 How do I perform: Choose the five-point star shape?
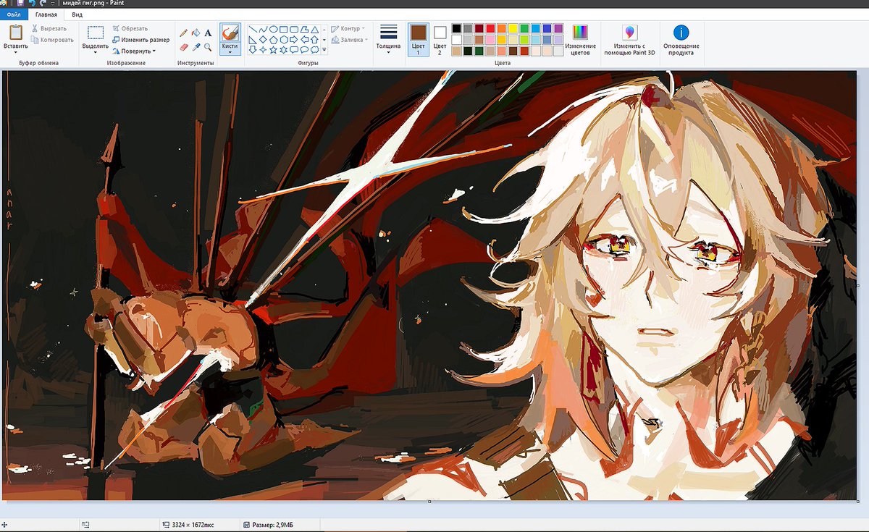274,50
